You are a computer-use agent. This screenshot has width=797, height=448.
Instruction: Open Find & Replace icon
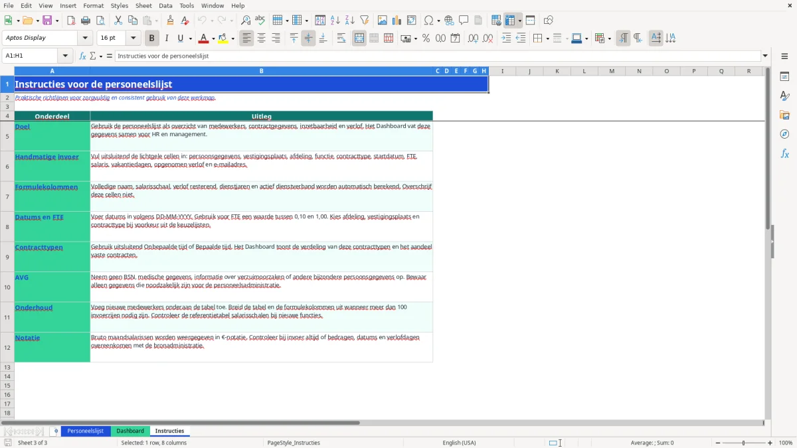coord(246,21)
